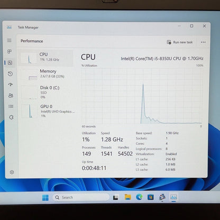This screenshot has width=220, height=220.
Task: Launch Microsoft Edge from the taskbar
Action: point(139,197)
